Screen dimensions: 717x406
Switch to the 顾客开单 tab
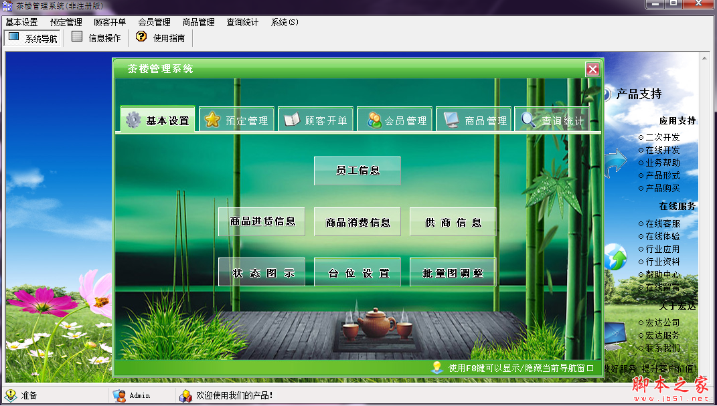[x=316, y=119]
